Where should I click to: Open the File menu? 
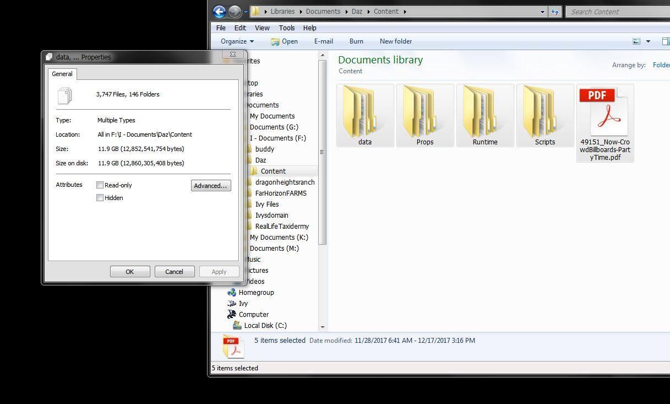pos(221,28)
